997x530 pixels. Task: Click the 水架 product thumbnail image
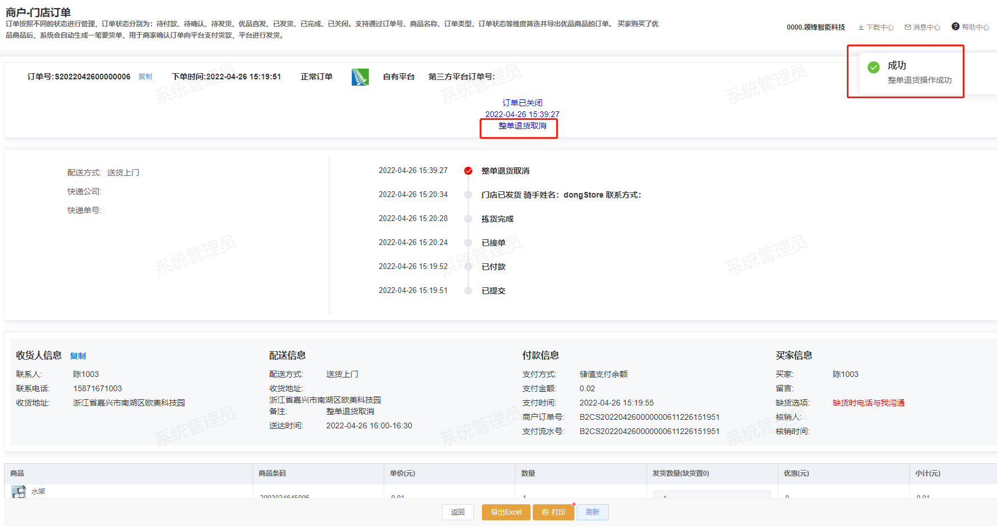tap(19, 492)
